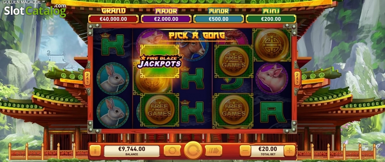This screenshot has width=385, height=162.
Task: Click the balance €9,744.00 field
Action: pyautogui.click(x=132, y=150)
